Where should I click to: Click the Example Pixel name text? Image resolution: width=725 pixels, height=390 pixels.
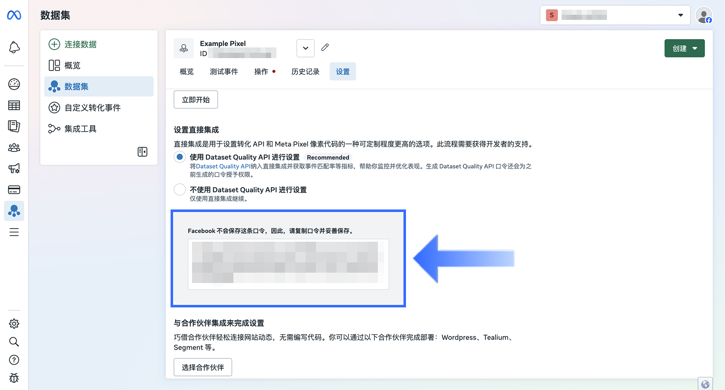pos(223,43)
